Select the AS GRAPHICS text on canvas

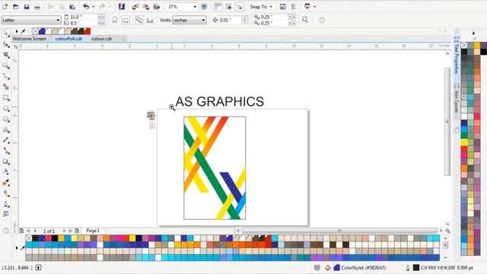220,101
